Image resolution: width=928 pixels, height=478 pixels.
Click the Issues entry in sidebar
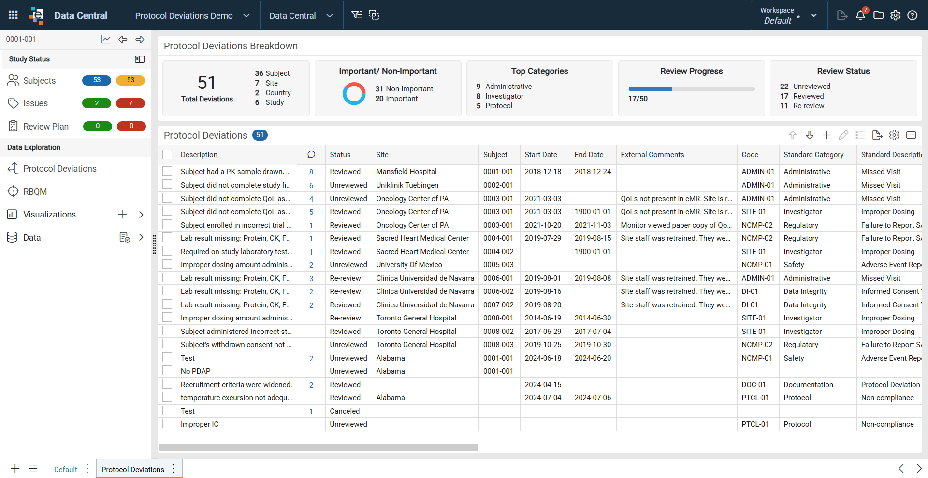click(x=36, y=103)
